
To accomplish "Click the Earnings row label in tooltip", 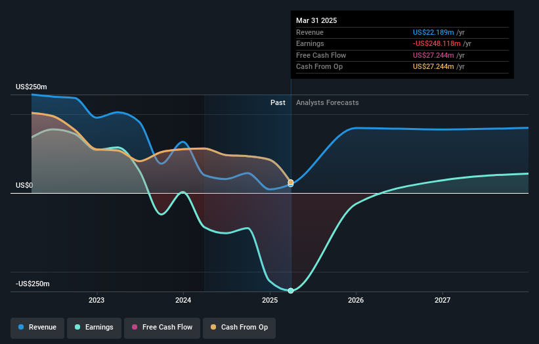I will click(310, 43).
